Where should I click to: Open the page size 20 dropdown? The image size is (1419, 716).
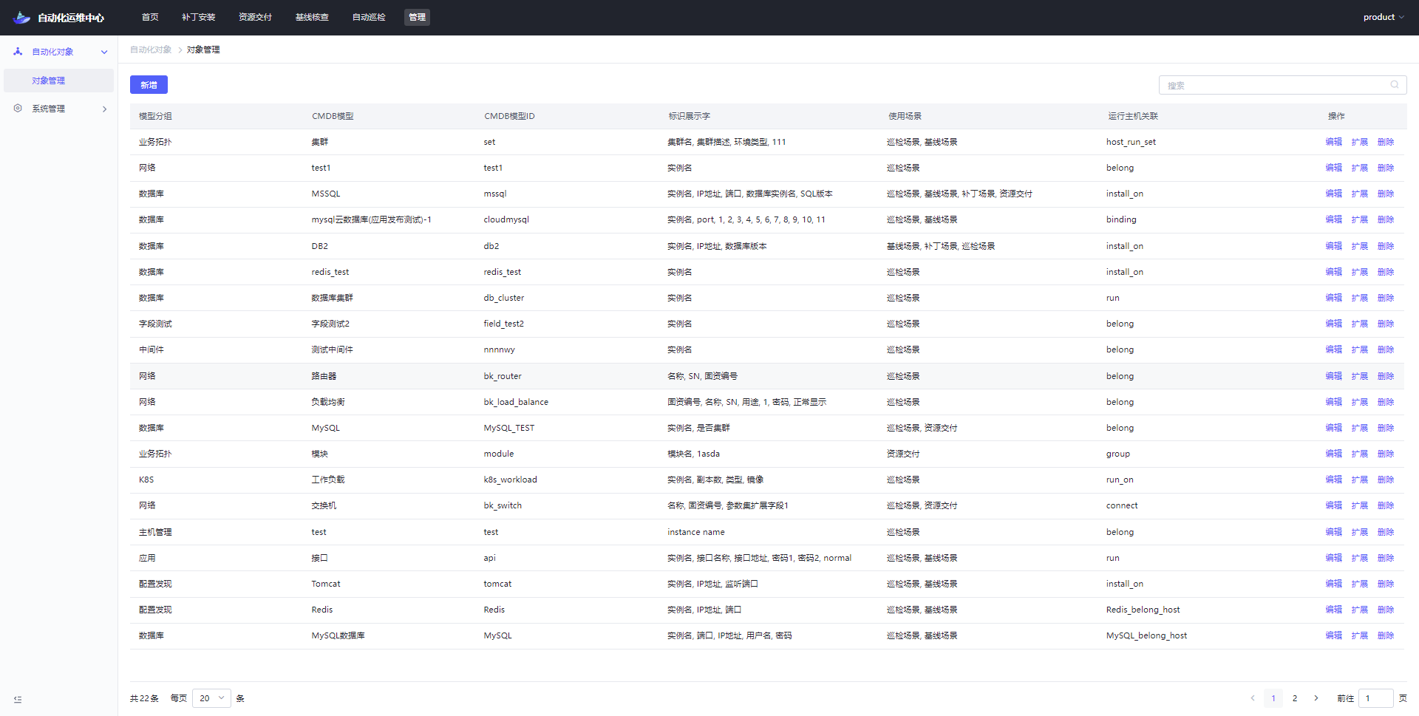(211, 698)
